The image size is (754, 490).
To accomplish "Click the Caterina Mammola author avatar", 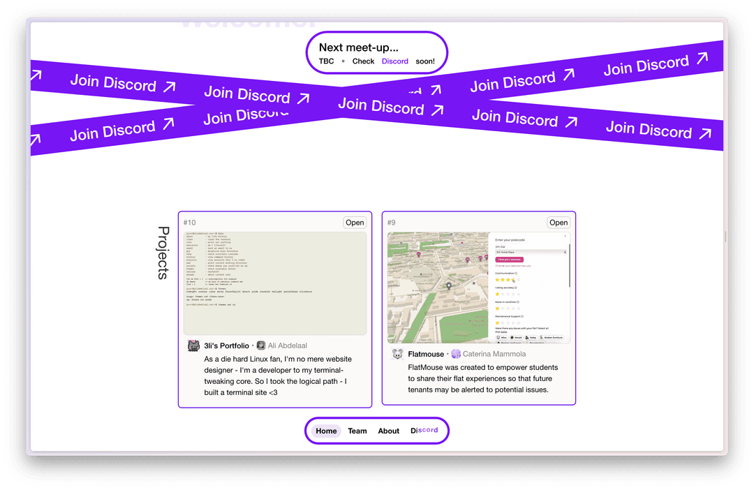I will click(456, 354).
